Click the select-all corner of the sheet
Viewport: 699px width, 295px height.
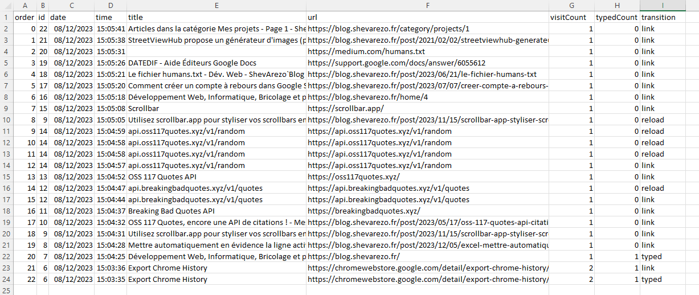click(x=6, y=5)
